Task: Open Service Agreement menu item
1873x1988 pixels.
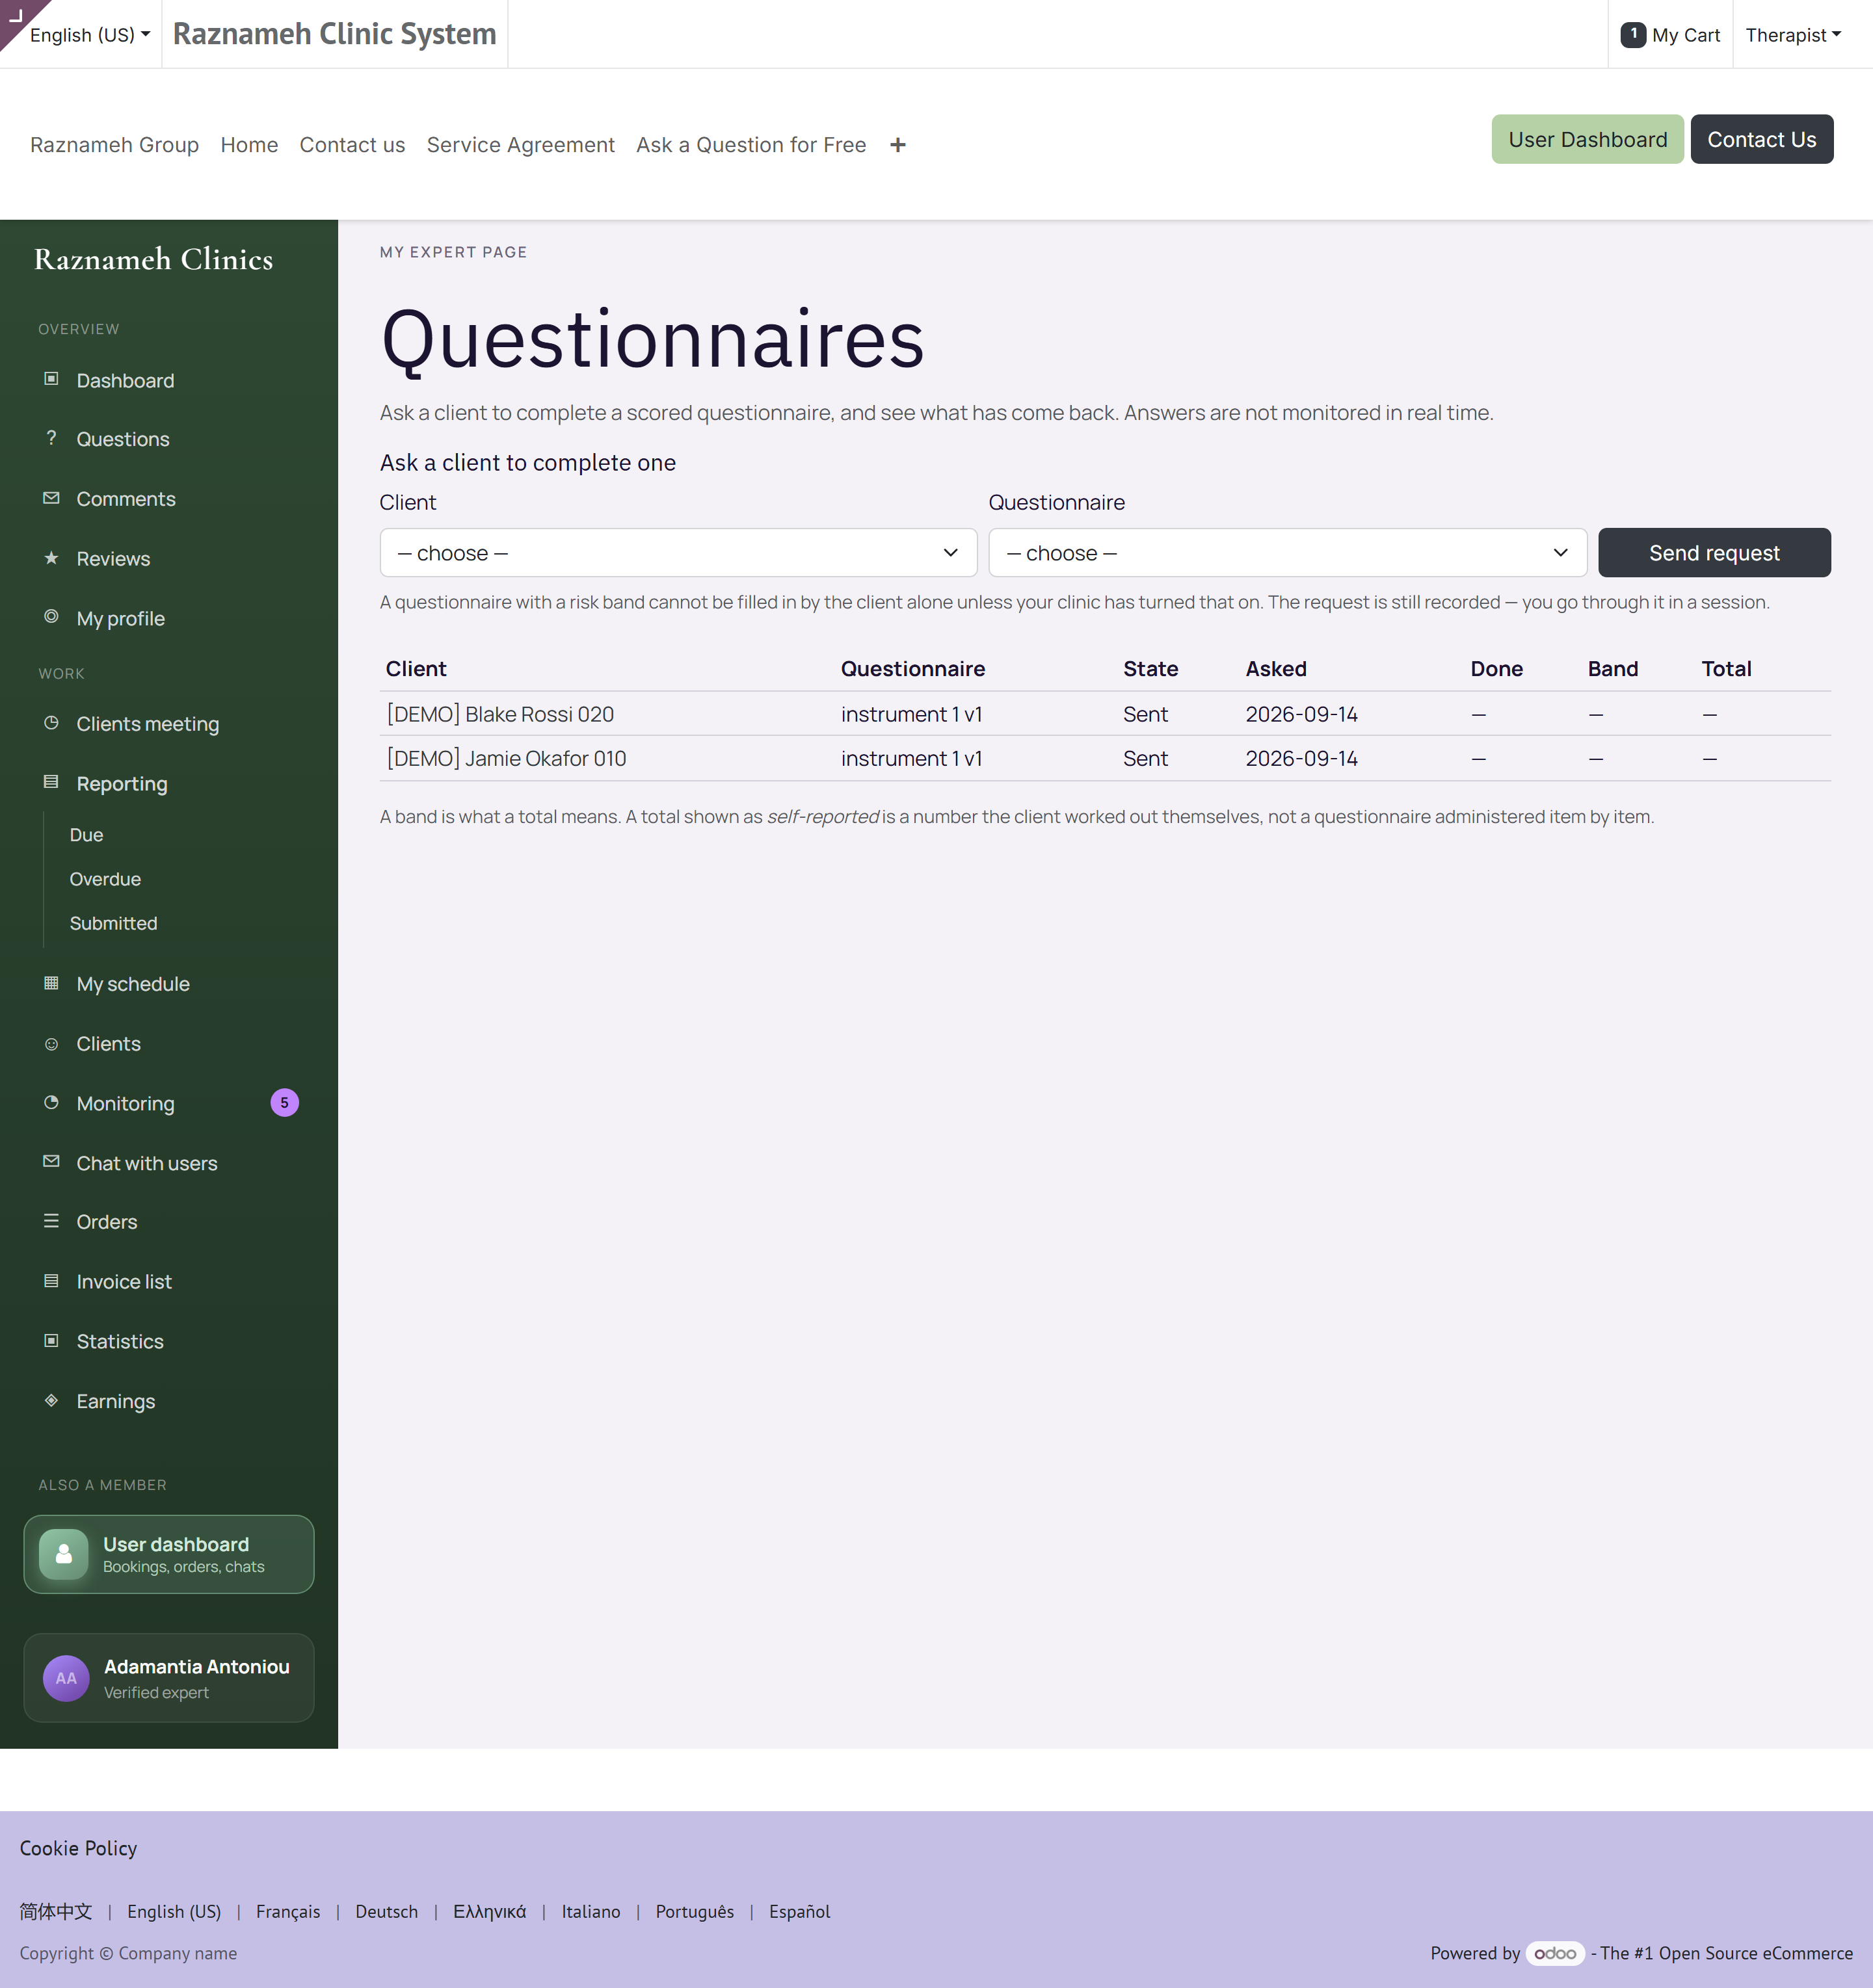Action: coord(520,145)
